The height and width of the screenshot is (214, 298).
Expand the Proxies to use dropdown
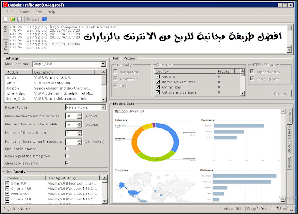(x=103, y=107)
